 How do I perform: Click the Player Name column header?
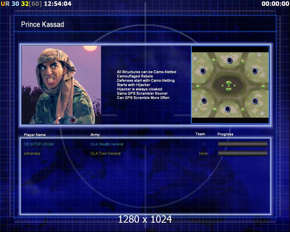[x=35, y=135]
